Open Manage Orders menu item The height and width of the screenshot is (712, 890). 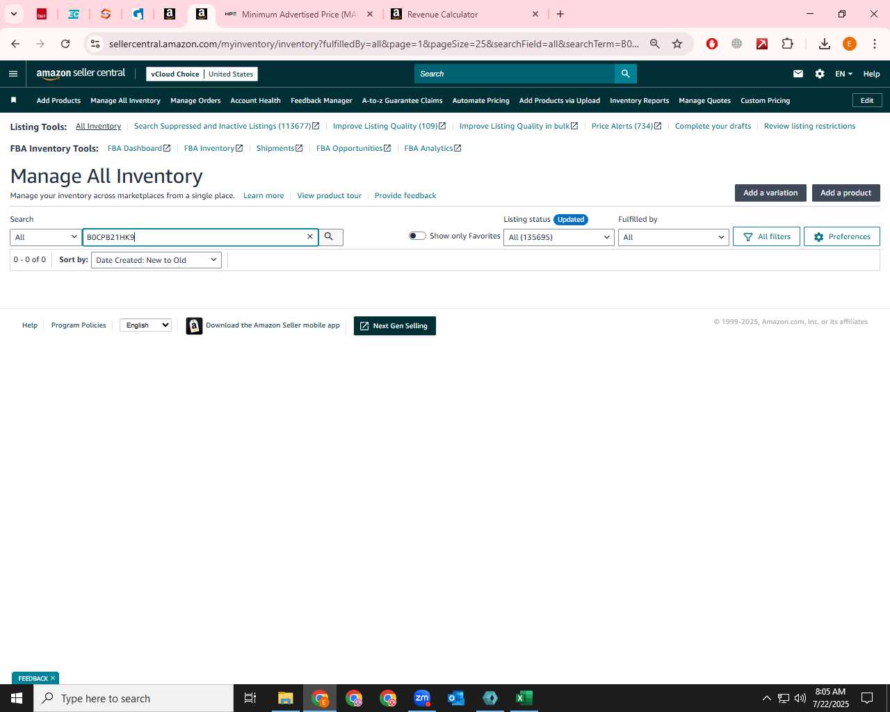tap(195, 100)
